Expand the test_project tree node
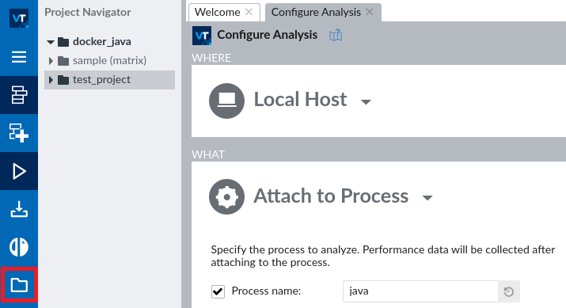 (x=51, y=80)
